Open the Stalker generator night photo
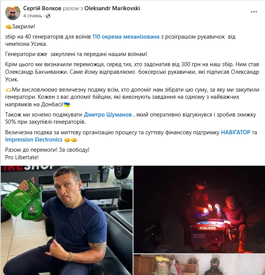Screen dimensions: 265x275 199,210
